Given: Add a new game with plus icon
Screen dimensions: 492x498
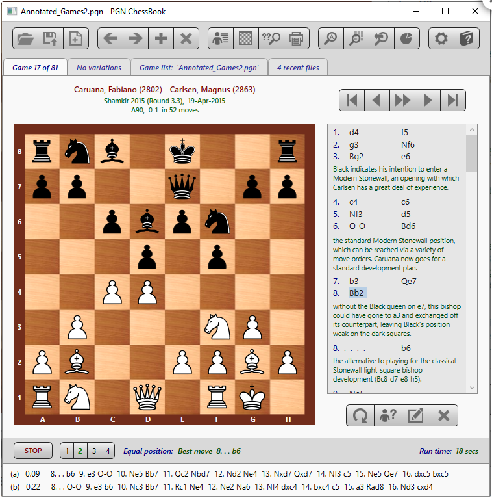Looking at the screenshot, I should [x=161, y=38].
